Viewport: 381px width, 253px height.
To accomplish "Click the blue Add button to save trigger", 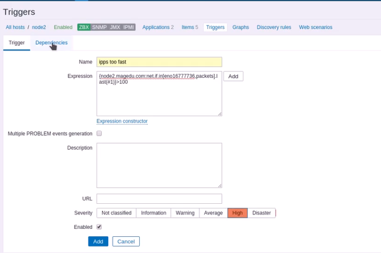I will 98,241.
